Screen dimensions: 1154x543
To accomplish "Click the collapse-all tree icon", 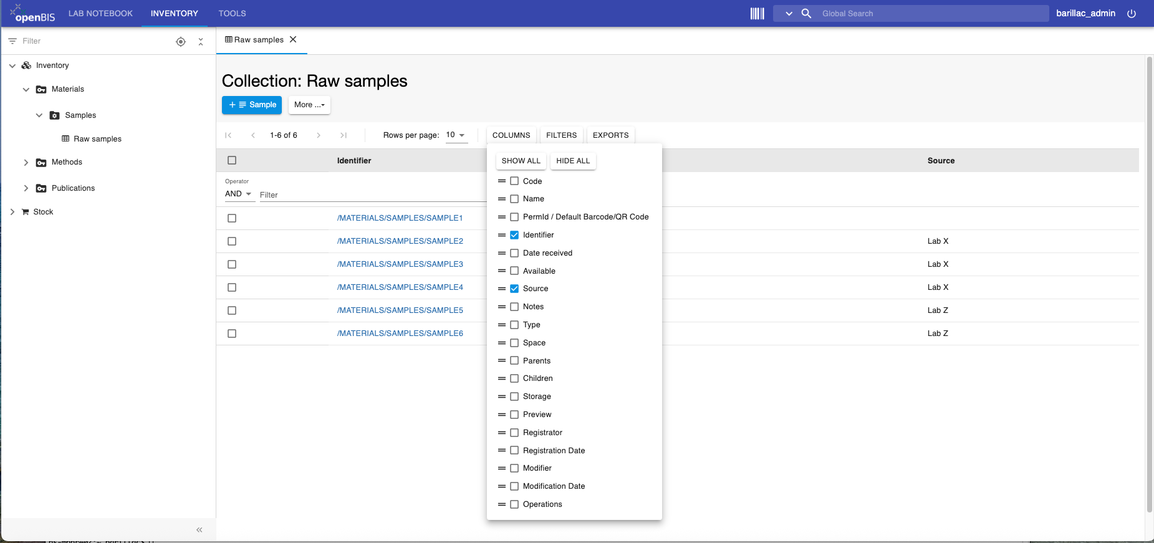I will click(201, 42).
